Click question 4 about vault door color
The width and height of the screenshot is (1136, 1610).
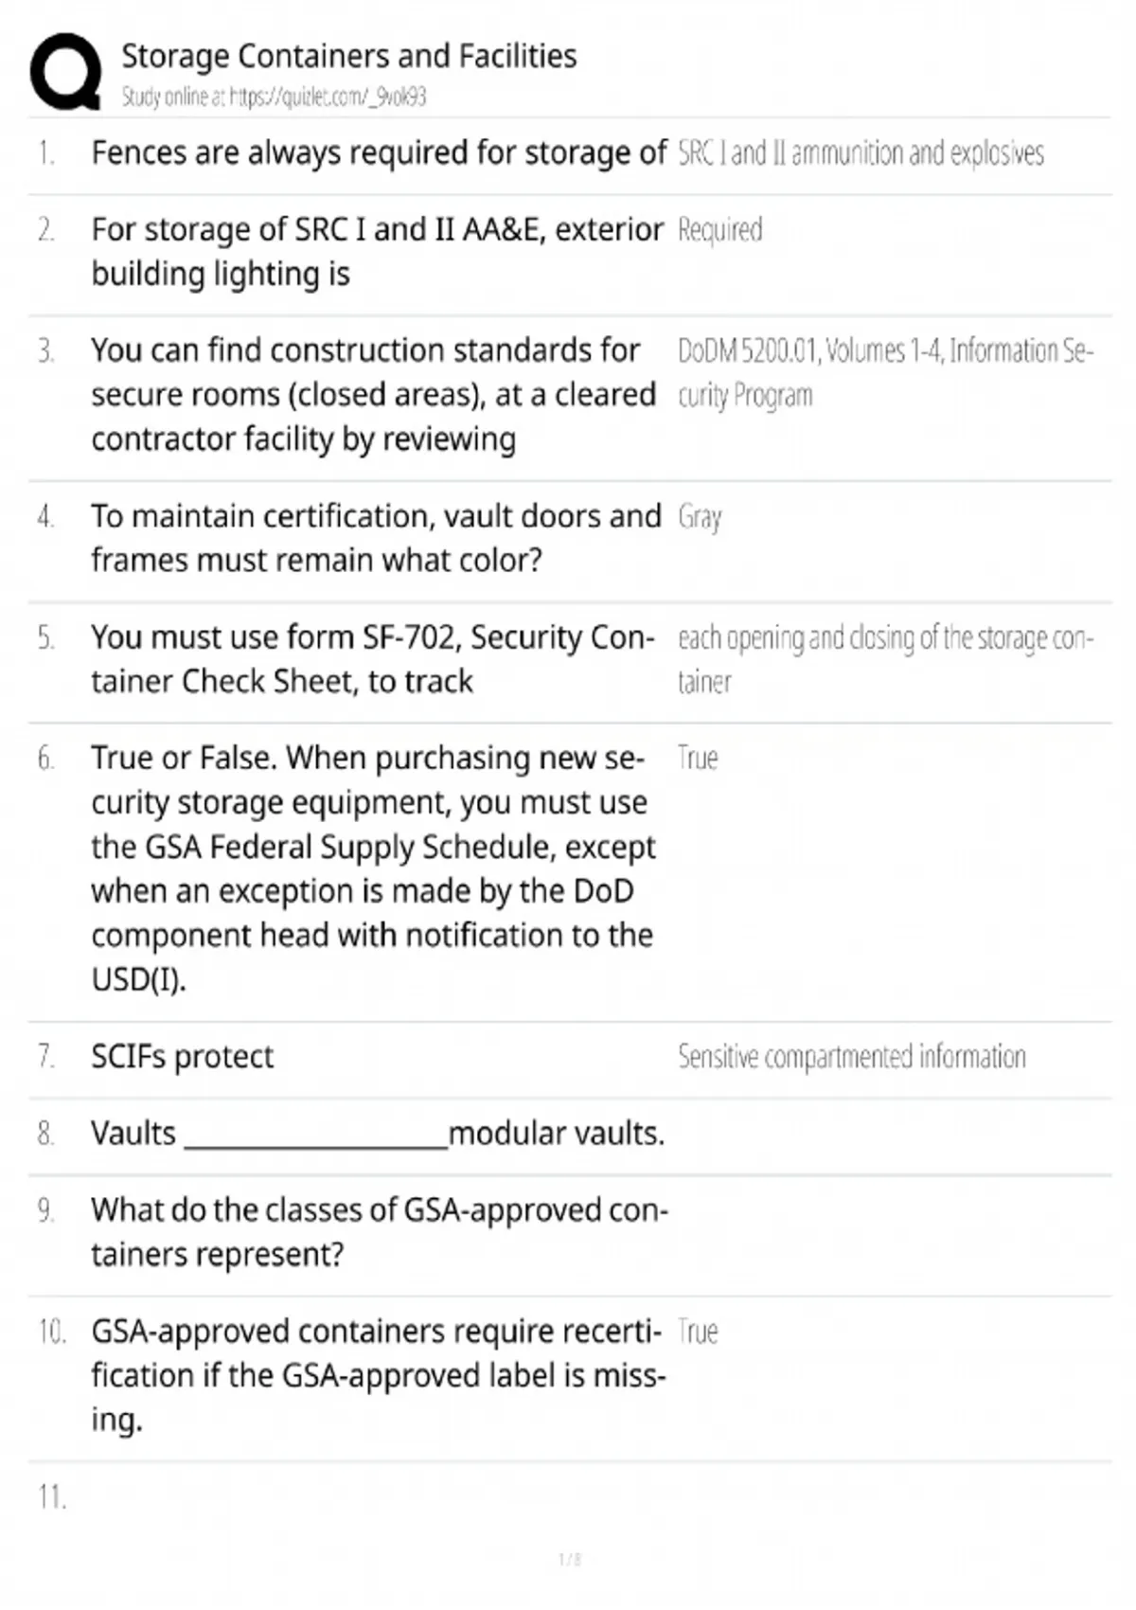tap(376, 538)
